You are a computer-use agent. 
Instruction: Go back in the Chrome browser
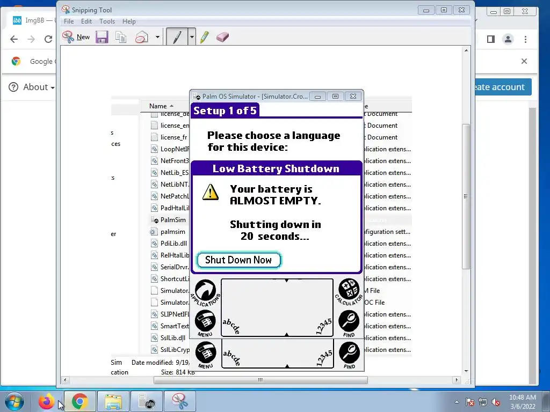click(x=14, y=39)
